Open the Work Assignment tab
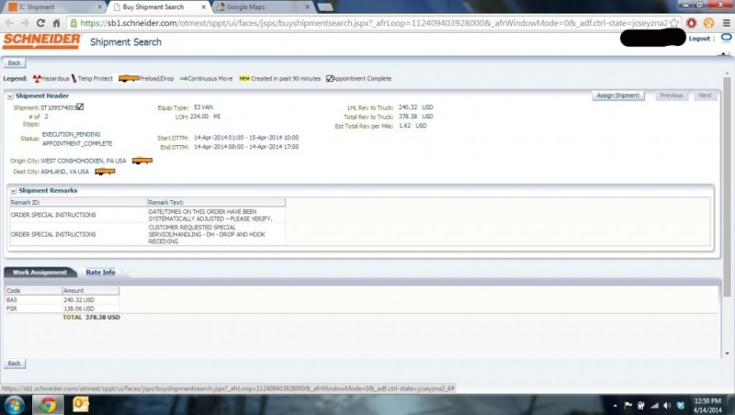This screenshot has width=735, height=415. pos(40,273)
